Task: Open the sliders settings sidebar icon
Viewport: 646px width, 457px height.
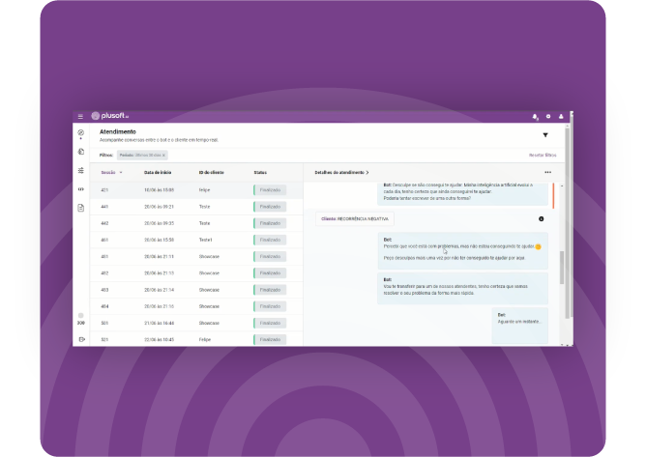Action: (x=81, y=170)
